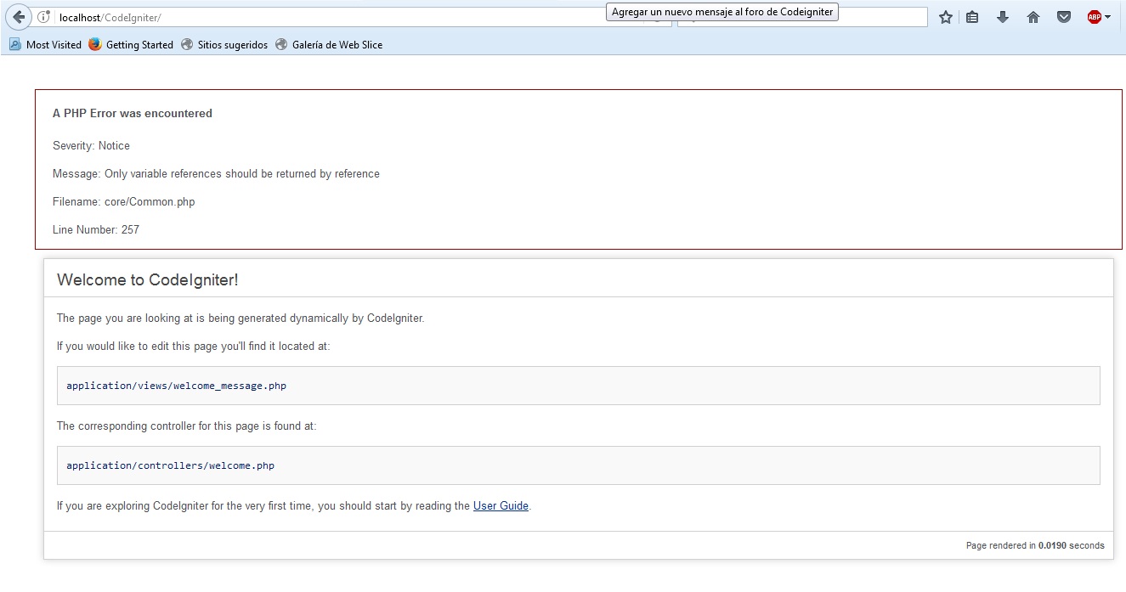Select the 'Page rendered in 0.0190 seconds' text

pos(1035,545)
